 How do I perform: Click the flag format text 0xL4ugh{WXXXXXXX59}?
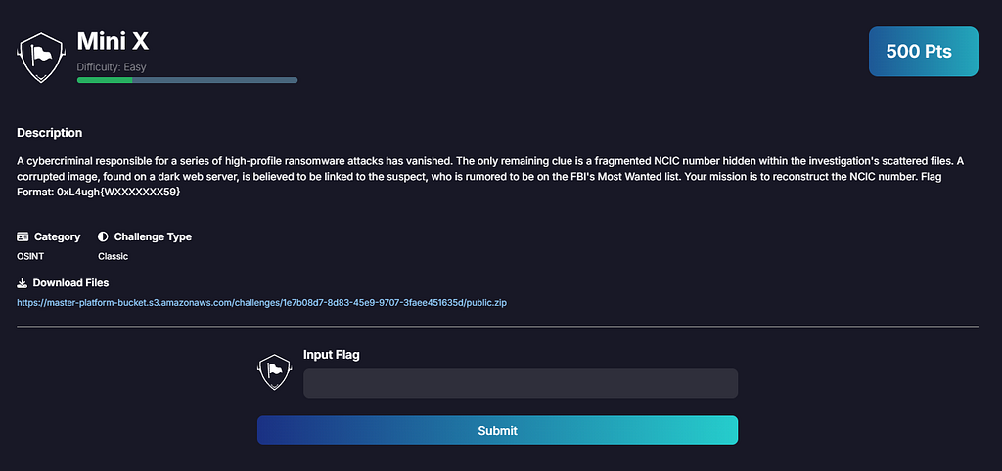click(x=118, y=192)
